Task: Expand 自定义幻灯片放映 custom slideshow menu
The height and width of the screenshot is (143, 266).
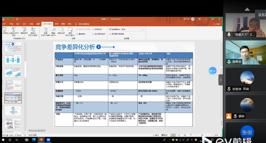Action: coord(33,32)
